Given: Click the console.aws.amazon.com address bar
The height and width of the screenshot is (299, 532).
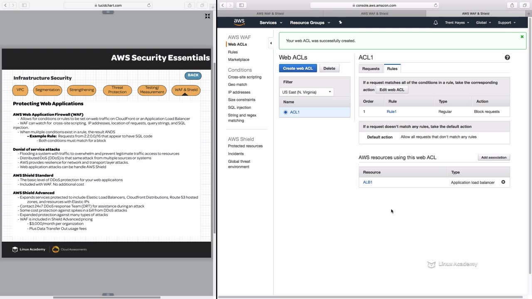Looking at the screenshot, I should [374, 5].
